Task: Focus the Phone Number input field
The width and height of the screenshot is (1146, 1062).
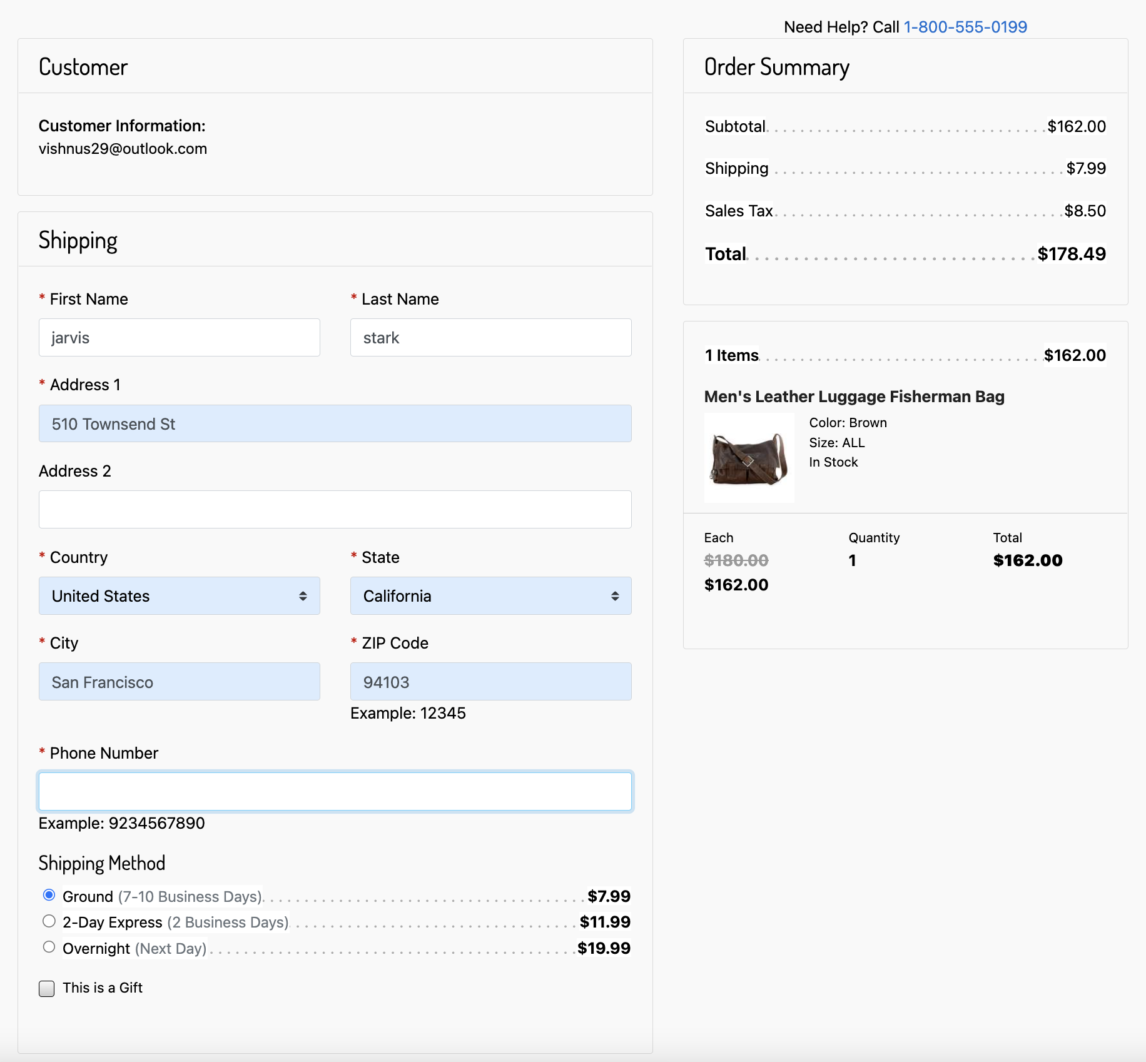Action: [x=335, y=792]
